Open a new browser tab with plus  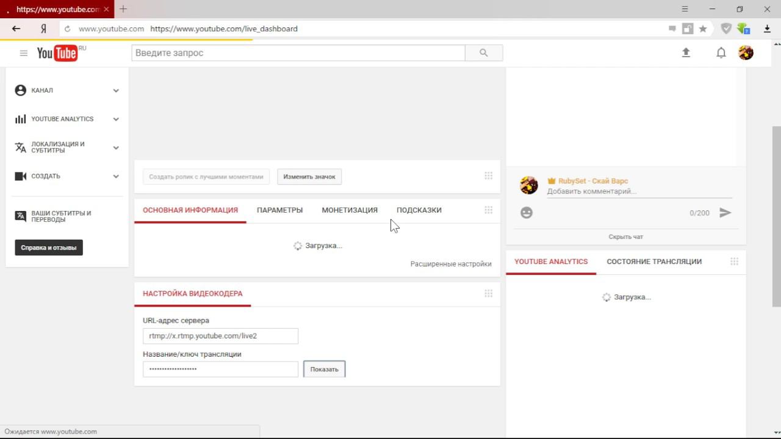pos(123,9)
